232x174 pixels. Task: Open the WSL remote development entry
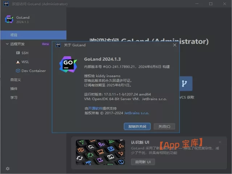(x=25, y=62)
